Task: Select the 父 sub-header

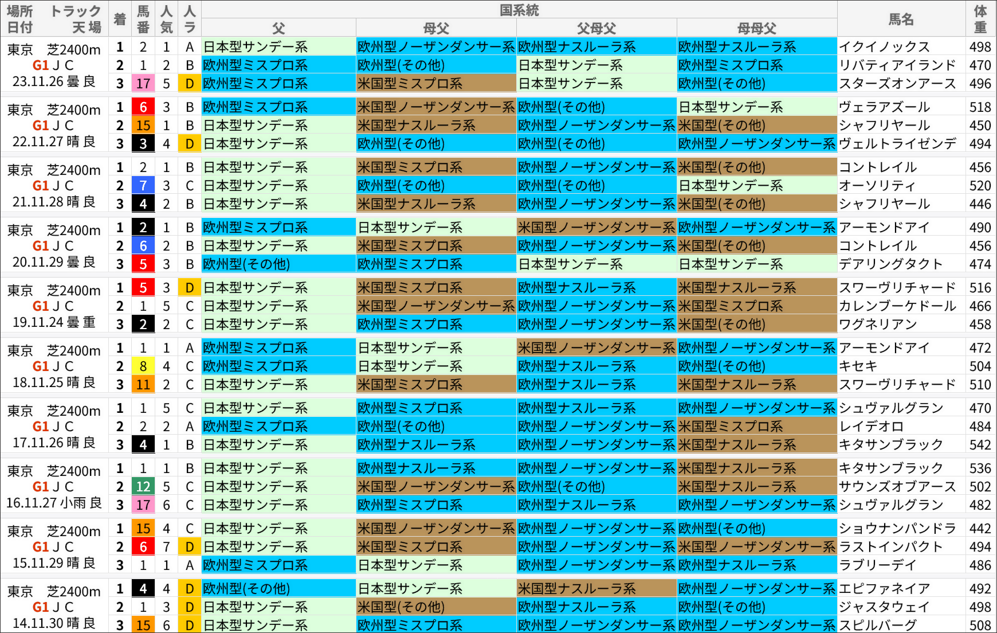Action: click(x=278, y=28)
